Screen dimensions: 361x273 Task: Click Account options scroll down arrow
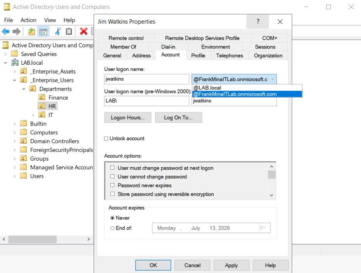pos(272,195)
